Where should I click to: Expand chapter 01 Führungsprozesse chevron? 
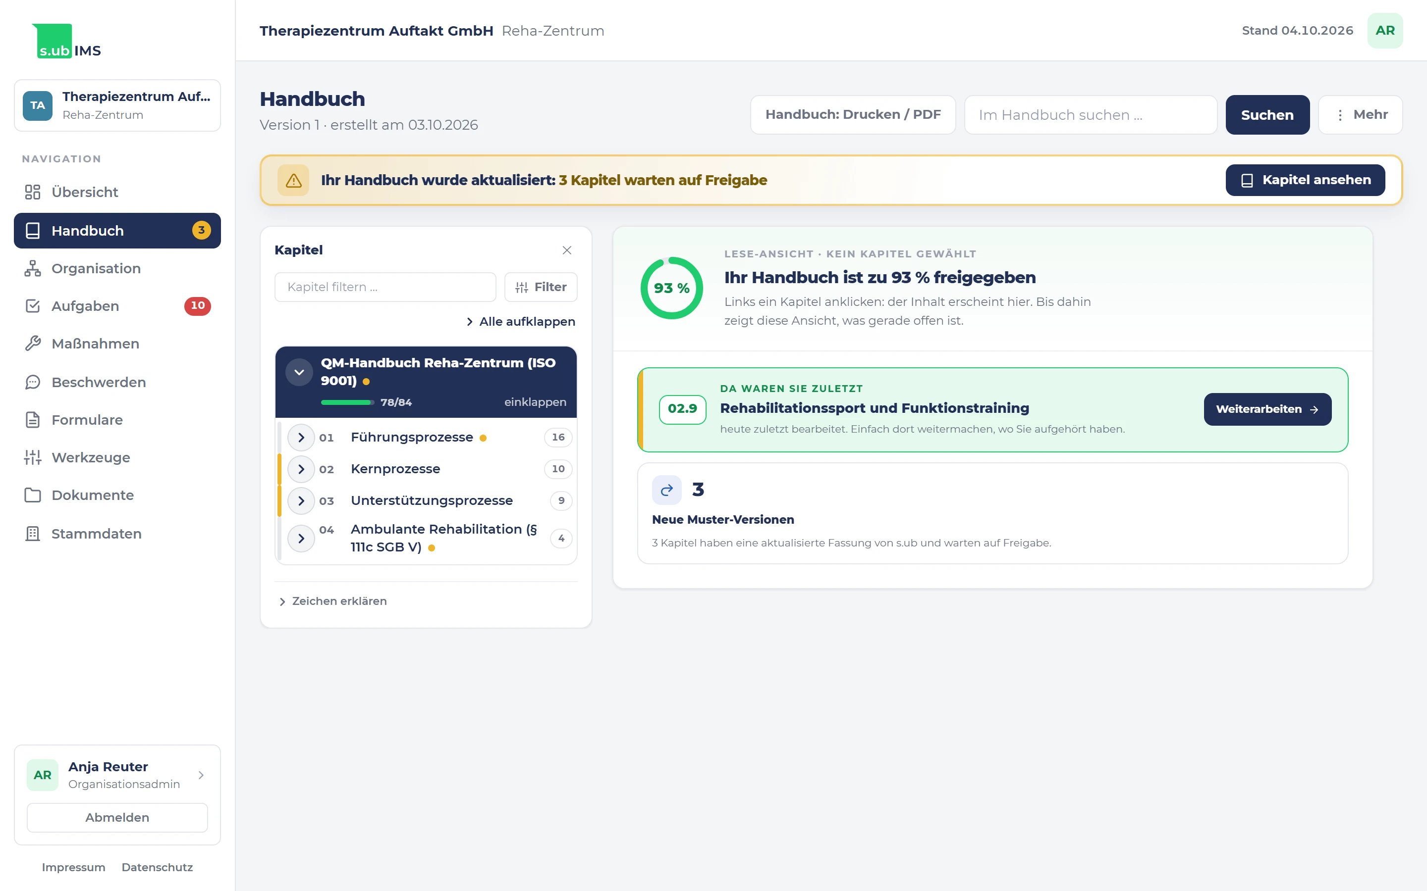[x=301, y=437]
